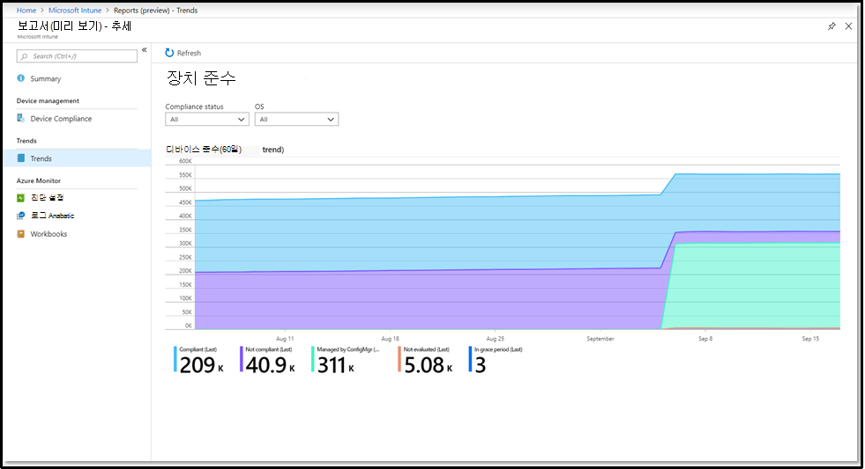Click the Reports (preview) - Trends breadcrumb
Viewport: 865px width, 469px height.
[x=155, y=11]
